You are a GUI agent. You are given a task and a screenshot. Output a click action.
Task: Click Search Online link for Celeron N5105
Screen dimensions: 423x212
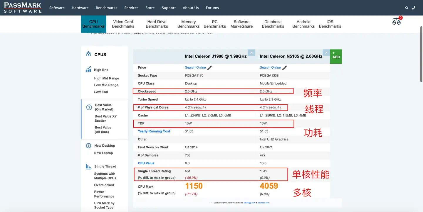270,67
